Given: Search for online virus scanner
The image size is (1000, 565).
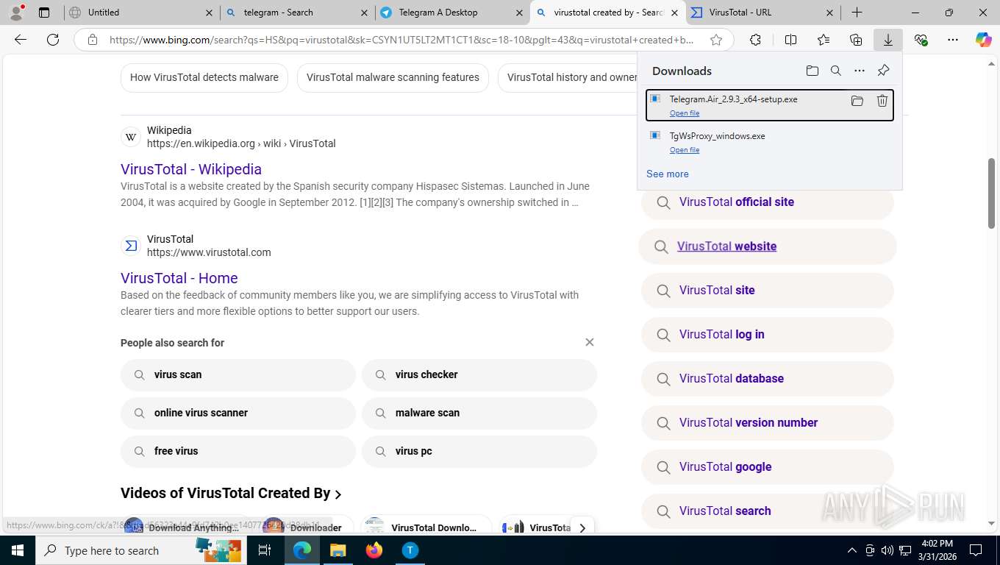Looking at the screenshot, I should [x=238, y=413].
